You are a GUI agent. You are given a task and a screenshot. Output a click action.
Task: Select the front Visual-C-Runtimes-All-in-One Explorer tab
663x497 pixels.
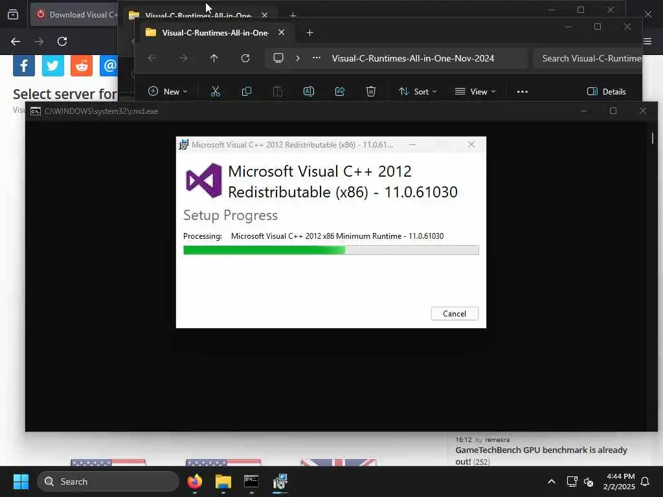pyautogui.click(x=216, y=32)
